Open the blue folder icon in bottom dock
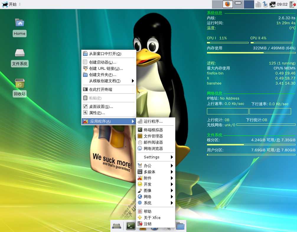The height and width of the screenshot is (232, 297). coord(180,226)
